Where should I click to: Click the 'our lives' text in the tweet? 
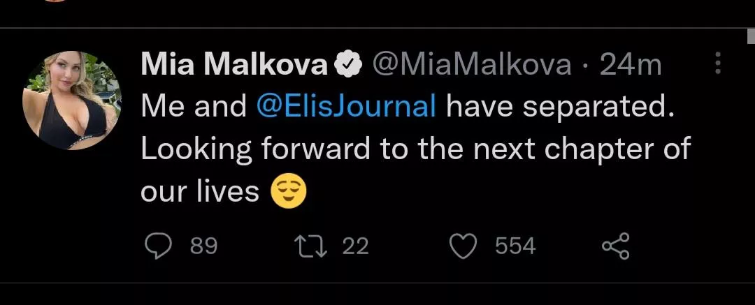200,191
